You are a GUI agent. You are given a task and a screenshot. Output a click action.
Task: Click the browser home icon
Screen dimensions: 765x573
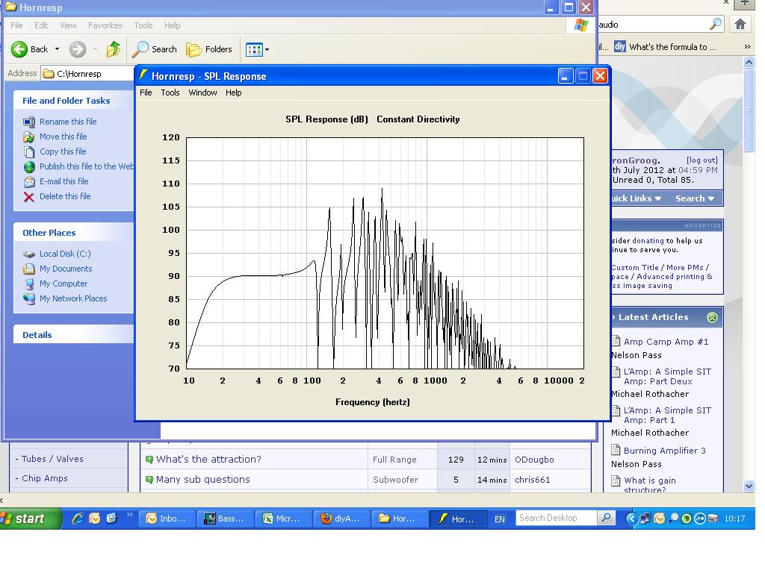coord(740,25)
